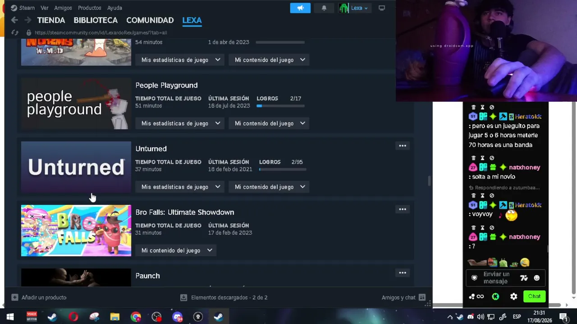Delete Heratokk's 'pero es un jueguito' message
This screenshot has height=324, width=577.
coord(473,107)
